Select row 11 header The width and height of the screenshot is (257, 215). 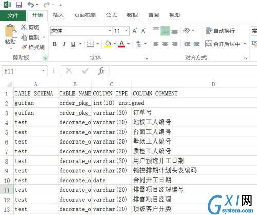[x=7, y=190]
